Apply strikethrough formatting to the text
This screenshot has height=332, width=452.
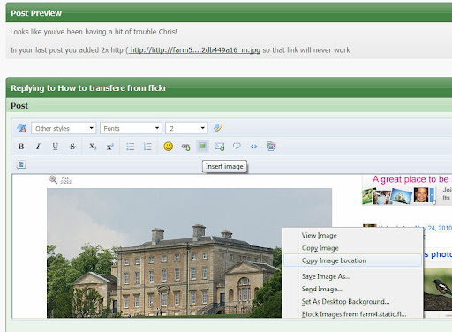pyautogui.click(x=72, y=147)
